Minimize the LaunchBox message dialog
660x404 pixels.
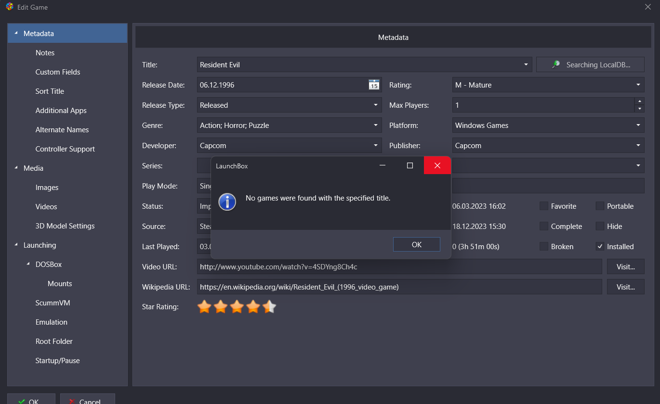coord(383,165)
